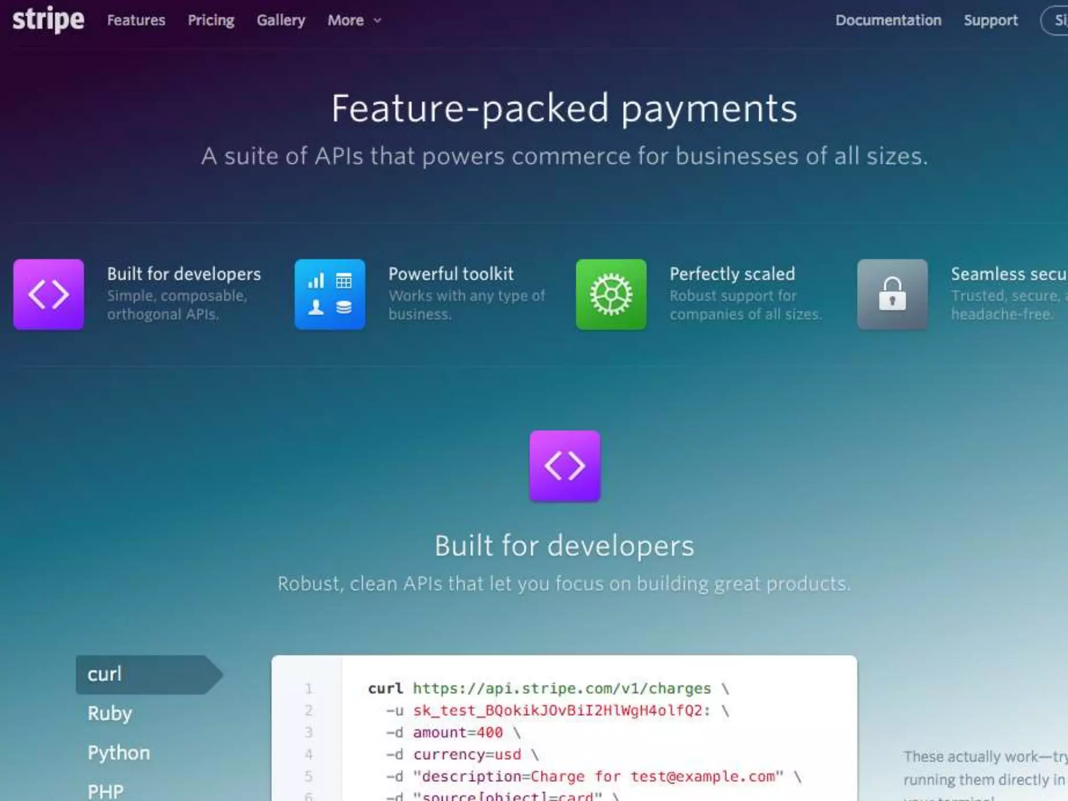The height and width of the screenshot is (801, 1068).
Task: Click the Built for developers feature title
Action: coord(184,274)
